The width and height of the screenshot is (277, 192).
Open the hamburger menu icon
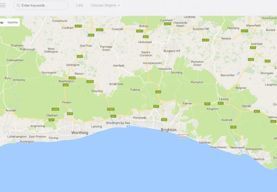3,5
